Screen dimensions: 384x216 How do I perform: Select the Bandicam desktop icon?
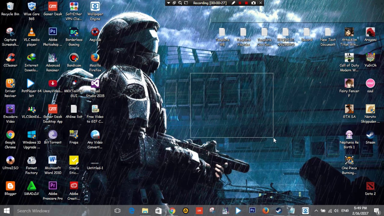[x=74, y=60]
